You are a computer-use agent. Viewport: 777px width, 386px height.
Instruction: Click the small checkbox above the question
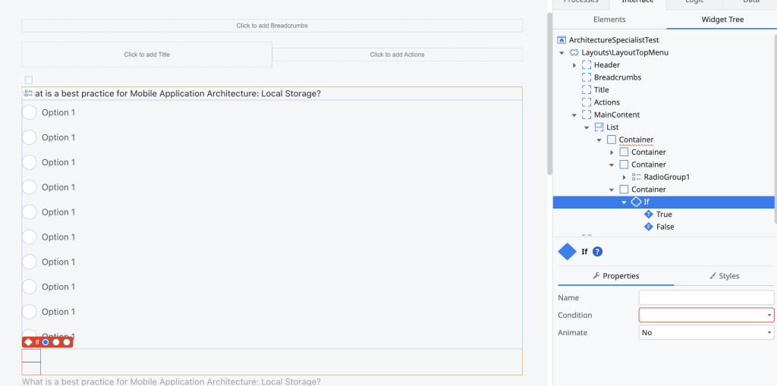(29, 80)
